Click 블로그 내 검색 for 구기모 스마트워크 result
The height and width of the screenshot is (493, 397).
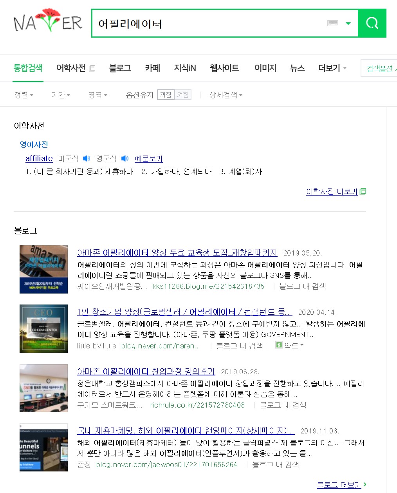point(283,405)
